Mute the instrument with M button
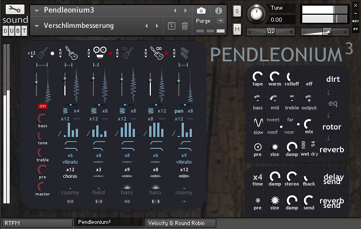The width and height of the screenshot is (361, 229). pos(237,30)
